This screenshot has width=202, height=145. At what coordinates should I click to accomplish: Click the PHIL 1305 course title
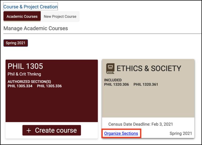(25, 66)
